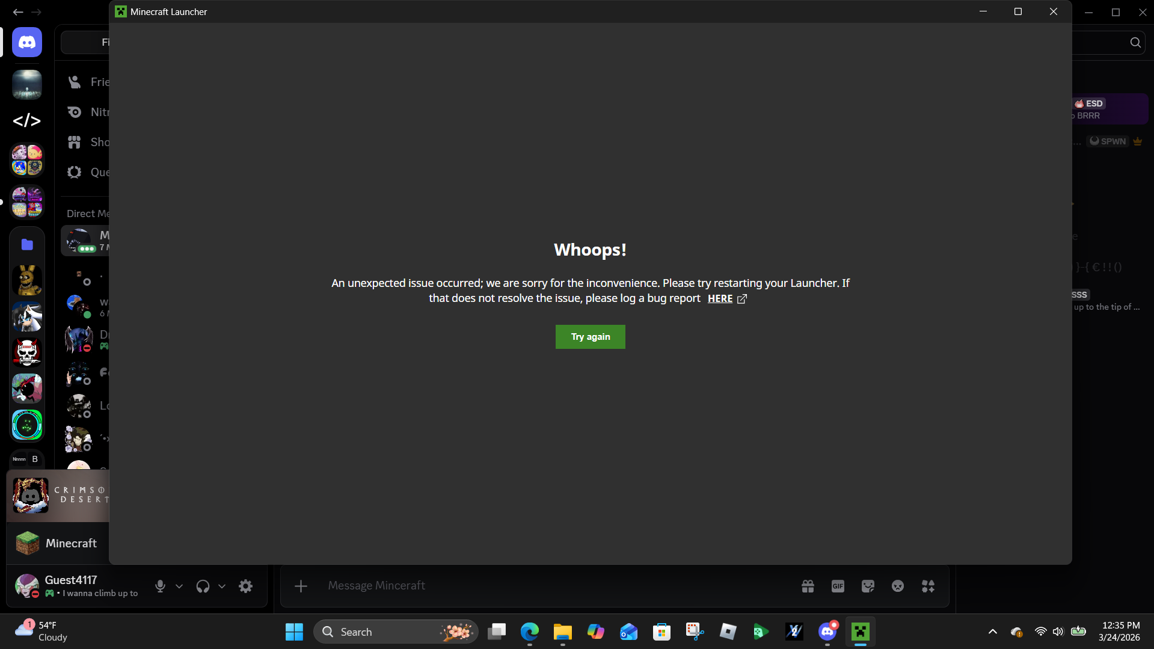The image size is (1154, 649).
Task: Deafen audio with the headphones icon
Action: (x=203, y=586)
